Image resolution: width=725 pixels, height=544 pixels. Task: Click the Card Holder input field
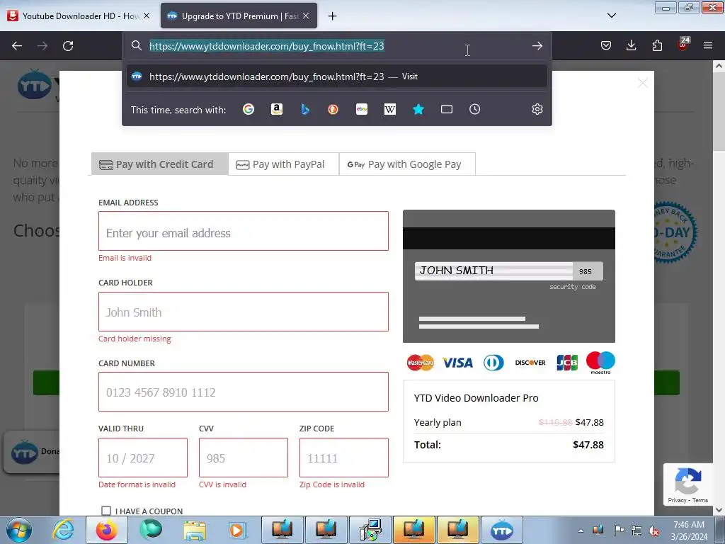pyautogui.click(x=244, y=312)
